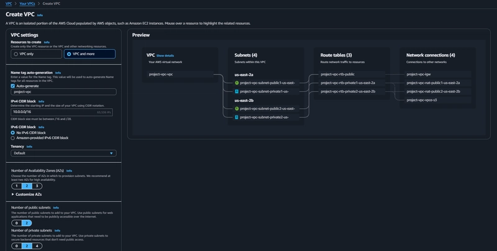Select project-vpc-subnet-public2 in preview
Image resolution: width=497 pixels, height=251 pixels.
click(266, 108)
